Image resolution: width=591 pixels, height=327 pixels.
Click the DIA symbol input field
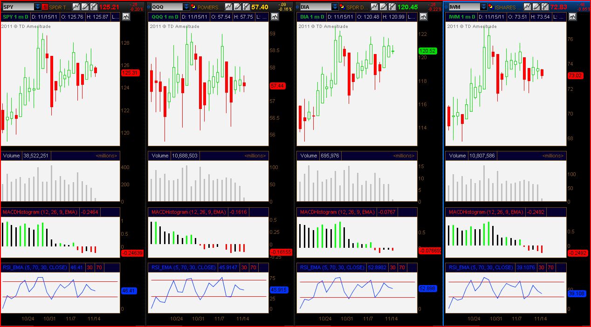[x=315, y=7]
